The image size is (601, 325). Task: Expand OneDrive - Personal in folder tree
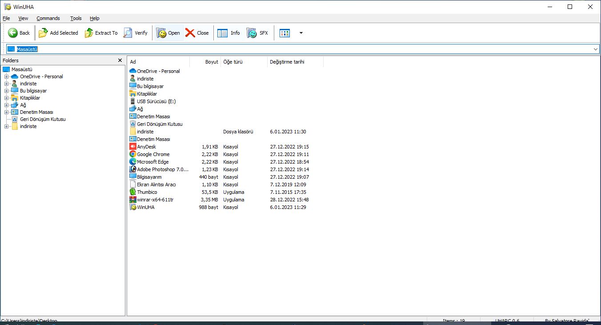click(7, 76)
